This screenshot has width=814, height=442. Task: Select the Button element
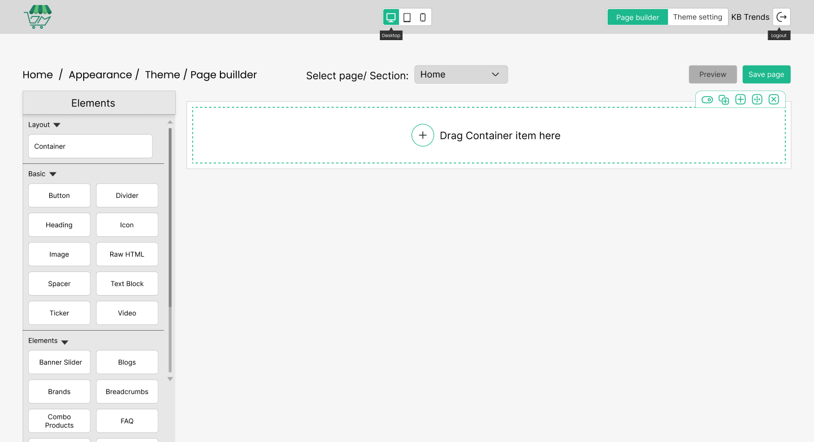click(59, 196)
